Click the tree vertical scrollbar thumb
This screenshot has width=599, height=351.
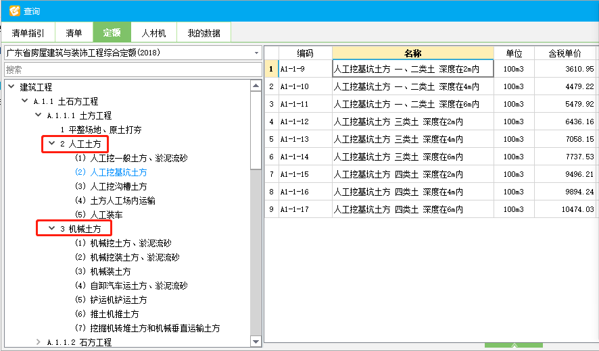(256, 130)
